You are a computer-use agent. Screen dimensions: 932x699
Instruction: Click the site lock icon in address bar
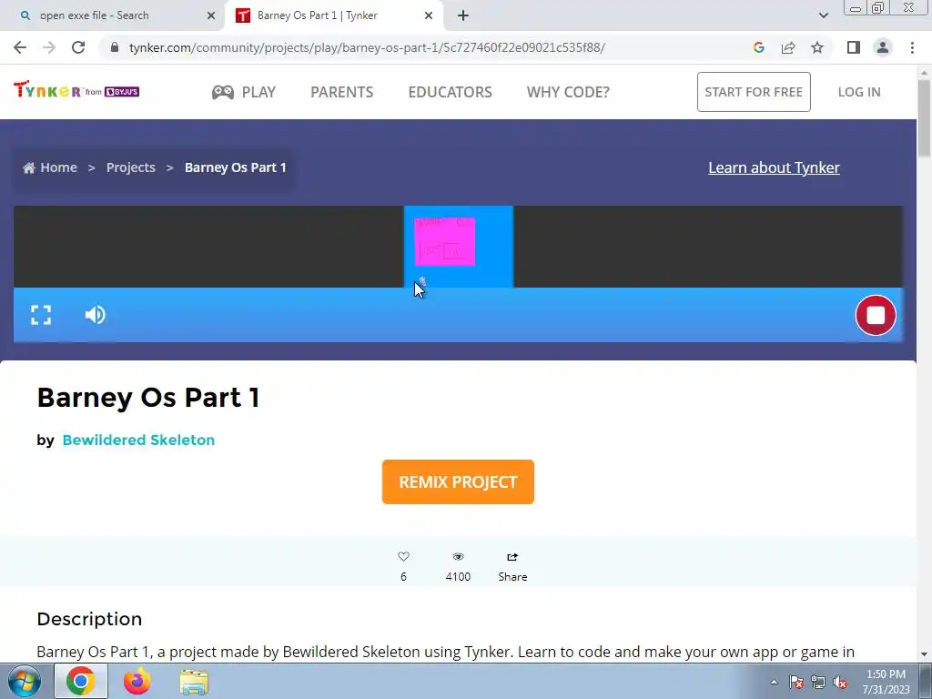pos(115,47)
